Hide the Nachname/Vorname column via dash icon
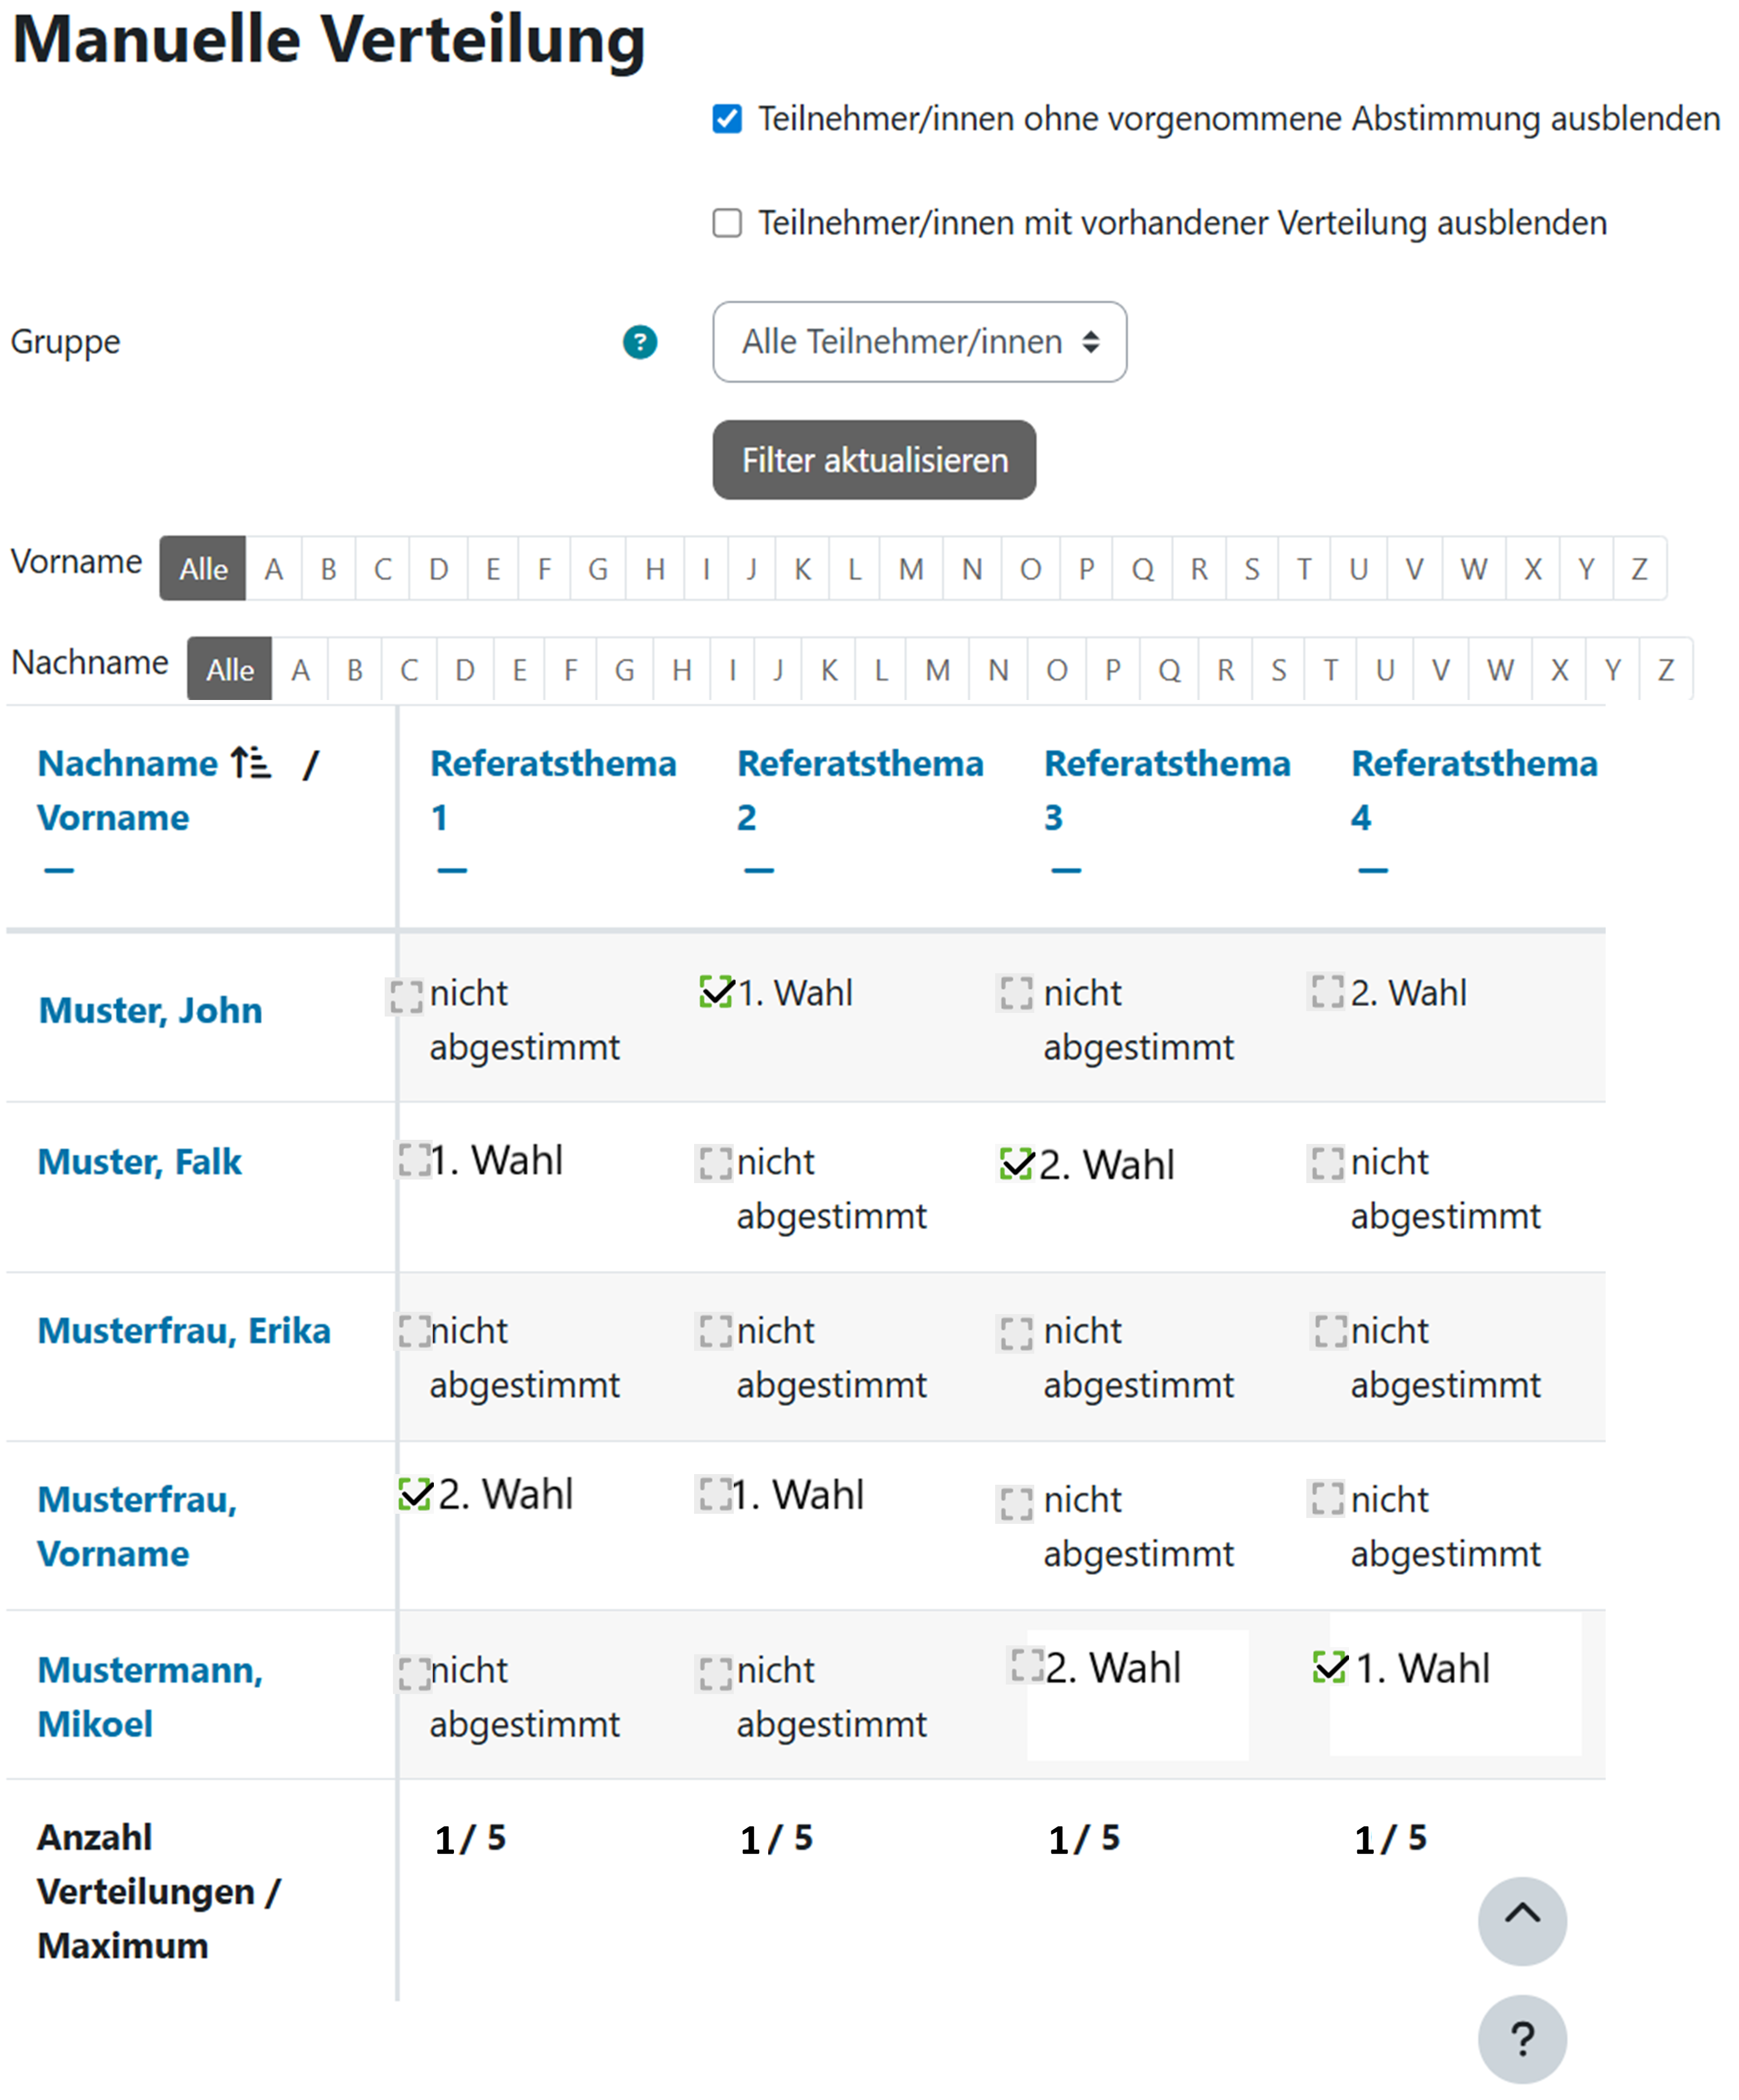This screenshot has height=2100, width=1739. tap(59, 870)
